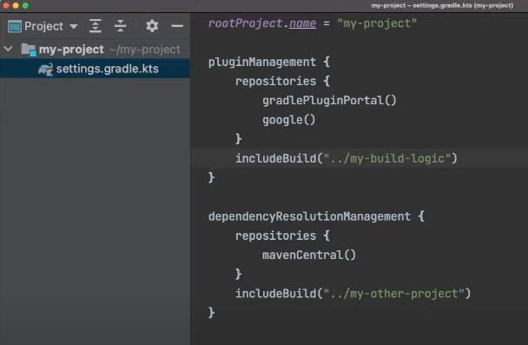This screenshot has height=345, width=528.
Task: Click the yellow minimize window button
Action: click(x=16, y=5)
